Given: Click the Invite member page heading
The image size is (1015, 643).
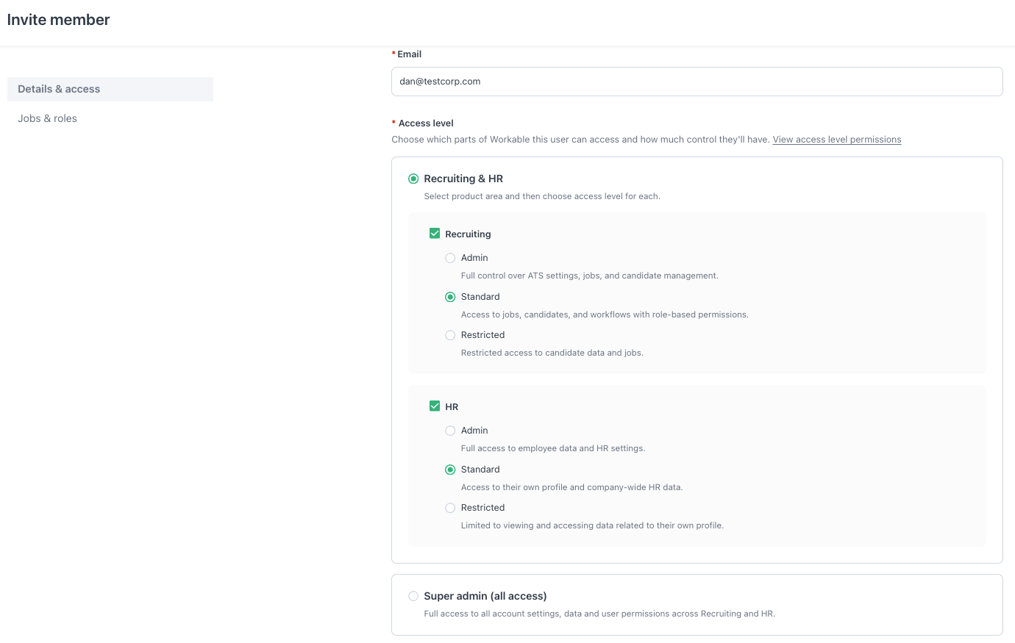Looking at the screenshot, I should (58, 20).
